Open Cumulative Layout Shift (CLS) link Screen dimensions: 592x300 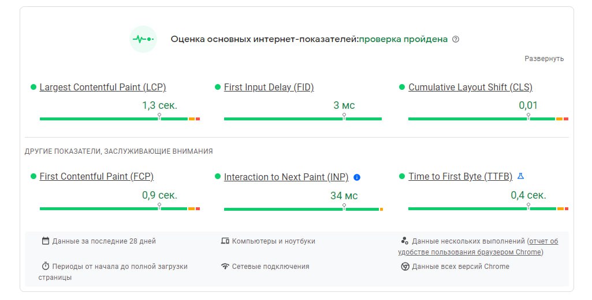click(x=471, y=88)
